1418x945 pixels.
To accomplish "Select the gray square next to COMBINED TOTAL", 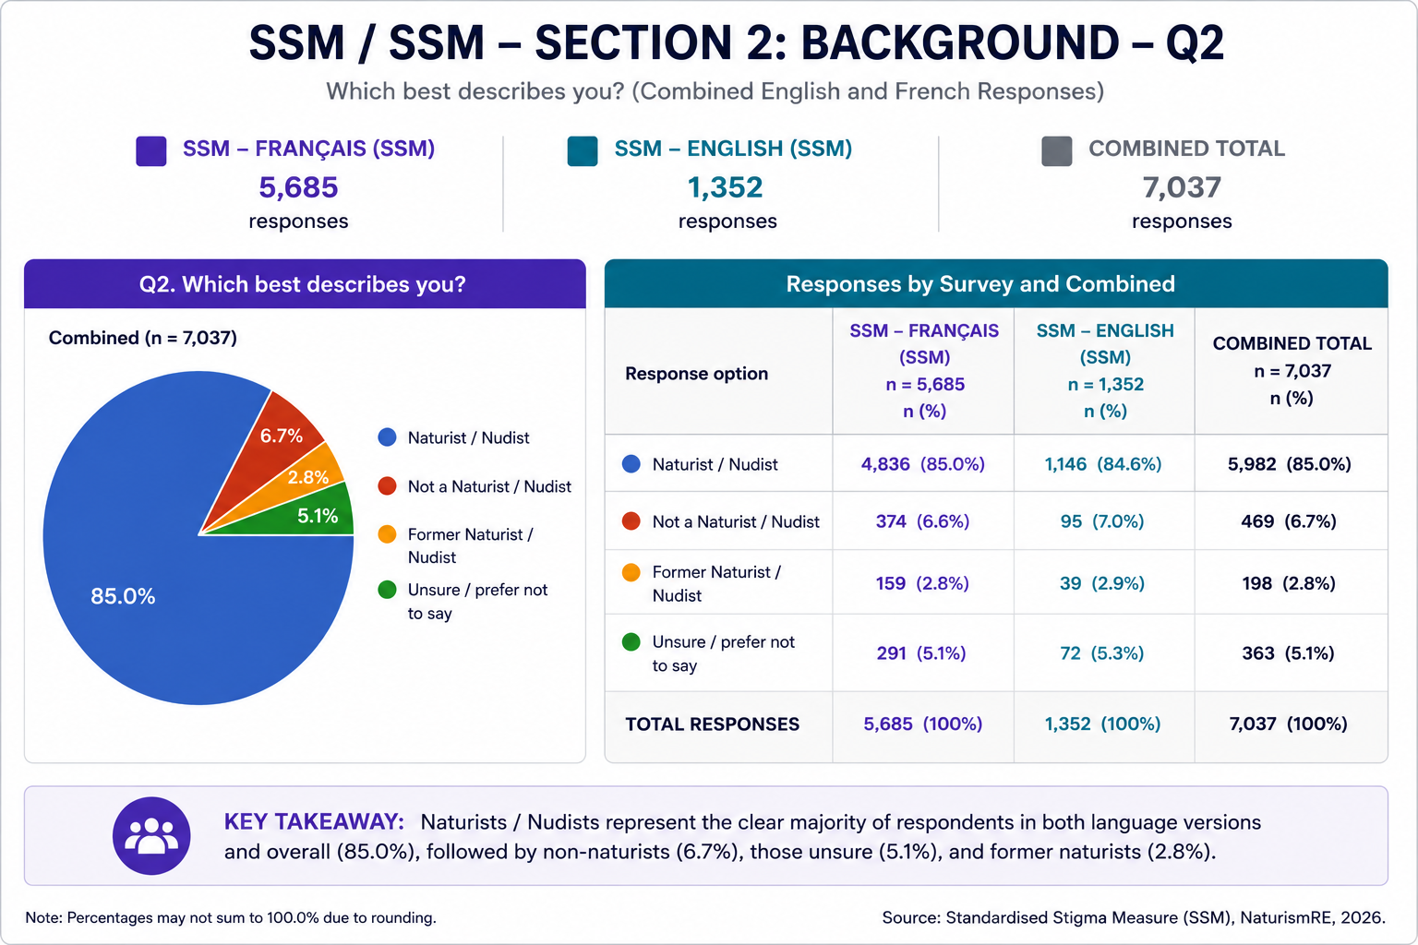I will 1057,150.
